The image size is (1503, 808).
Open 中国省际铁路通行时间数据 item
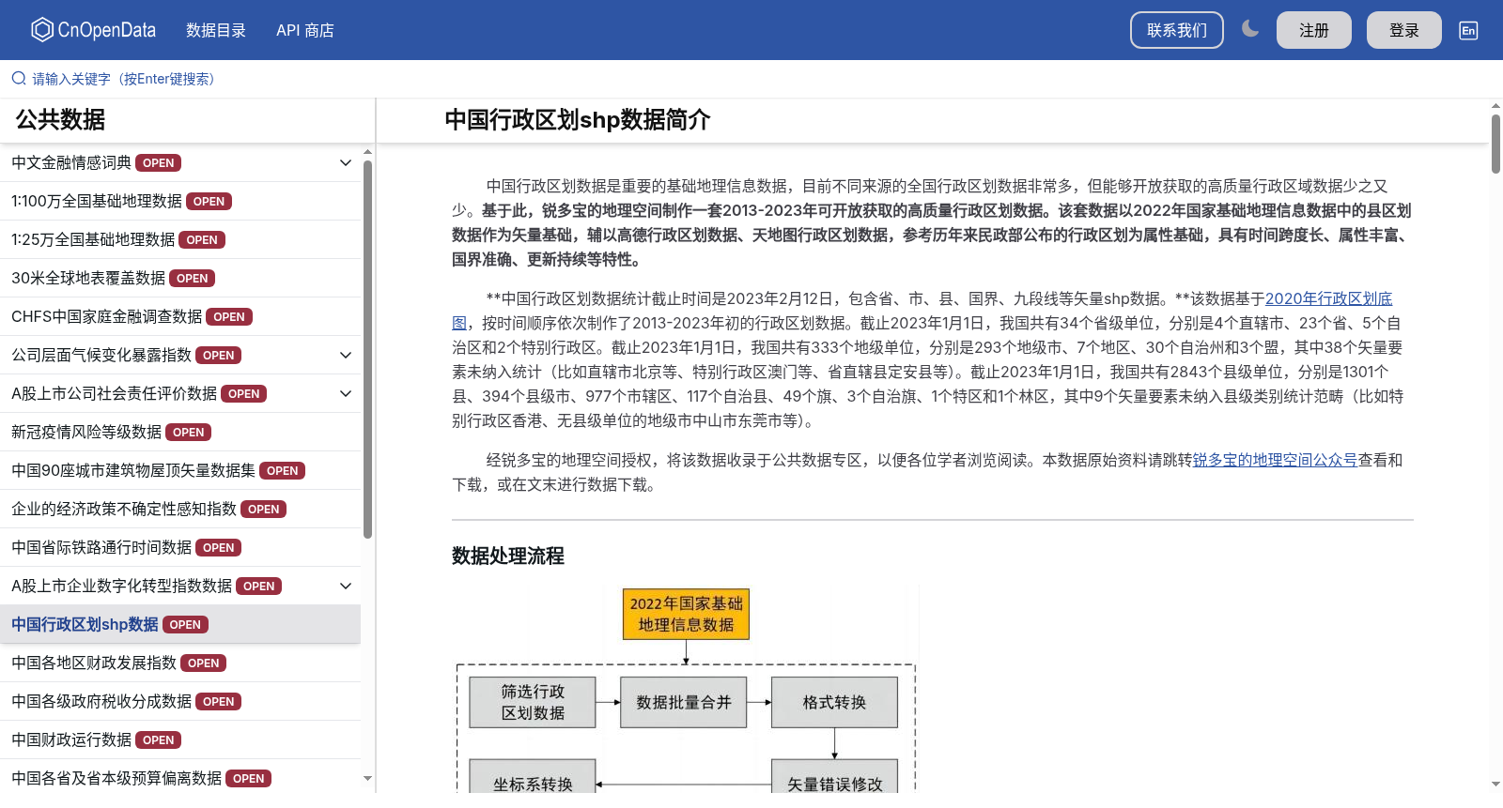[x=180, y=547]
